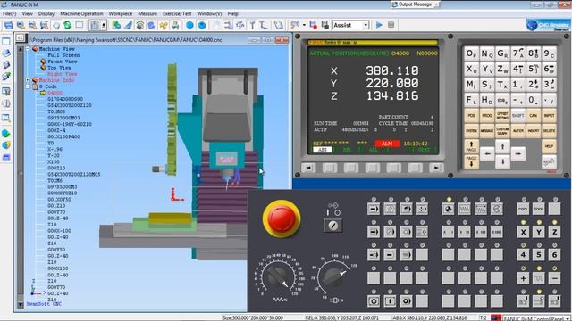This screenshot has width=572, height=321.
Task: Open the Measure menu
Action: click(x=147, y=13)
